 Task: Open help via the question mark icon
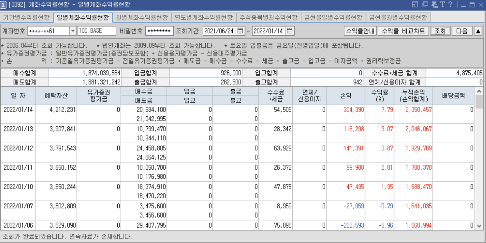tap(451, 4)
